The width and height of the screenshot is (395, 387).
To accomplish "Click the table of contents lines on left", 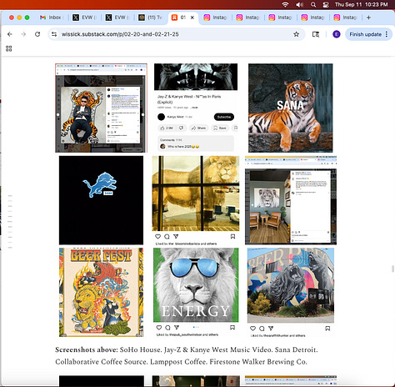I will pos(10,221).
